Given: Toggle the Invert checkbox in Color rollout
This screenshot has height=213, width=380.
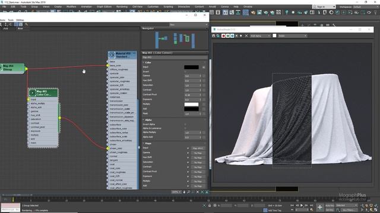Looking at the screenshot, I should [x=185, y=72].
